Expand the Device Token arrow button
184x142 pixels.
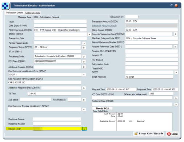click(x=84, y=129)
